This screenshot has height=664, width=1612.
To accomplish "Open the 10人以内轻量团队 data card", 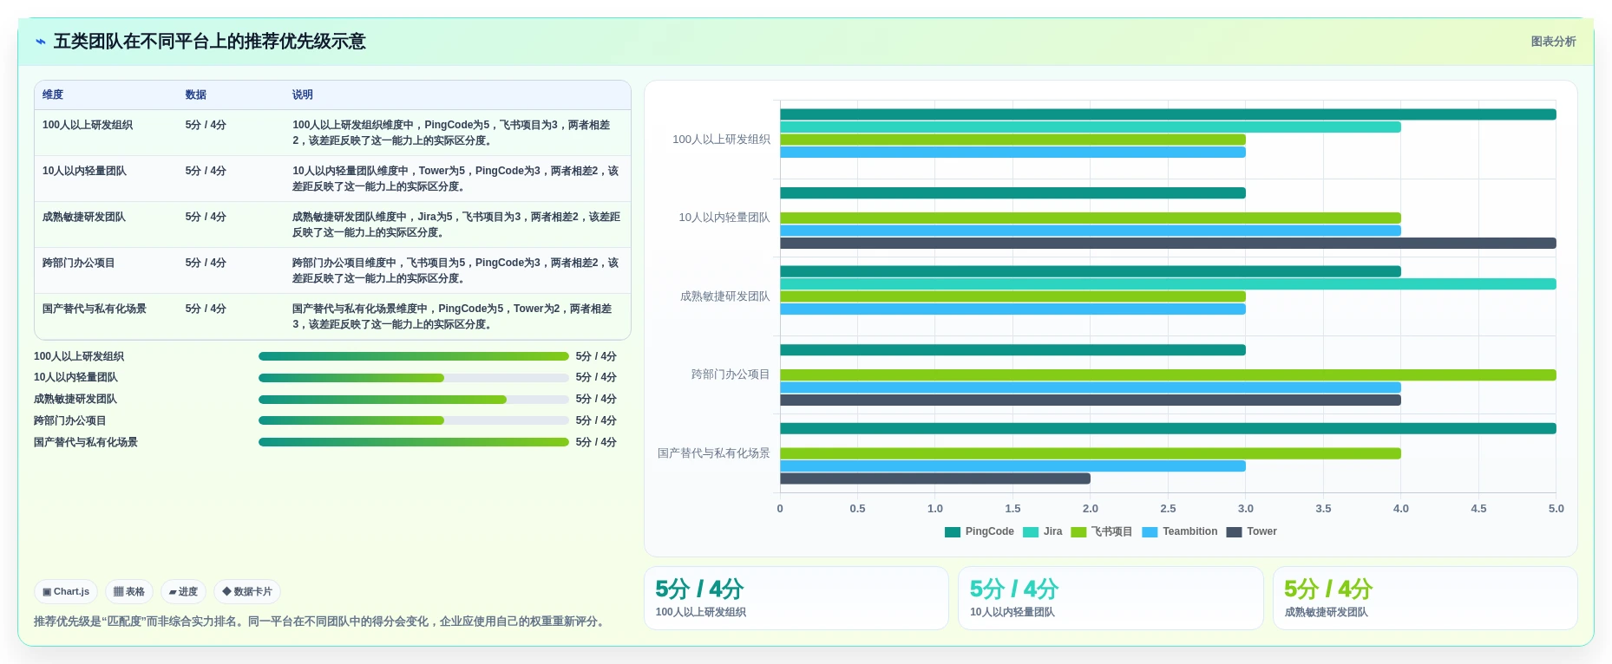I will click(1111, 598).
